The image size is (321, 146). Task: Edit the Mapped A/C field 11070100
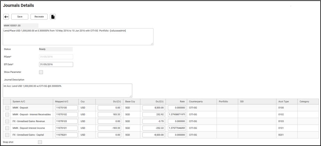[66, 107]
